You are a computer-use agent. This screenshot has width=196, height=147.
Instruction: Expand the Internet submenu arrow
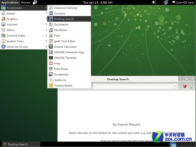click(46, 24)
